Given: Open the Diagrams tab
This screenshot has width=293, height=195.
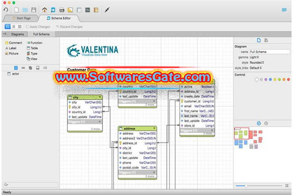Looking at the screenshot, I should 17,34.
